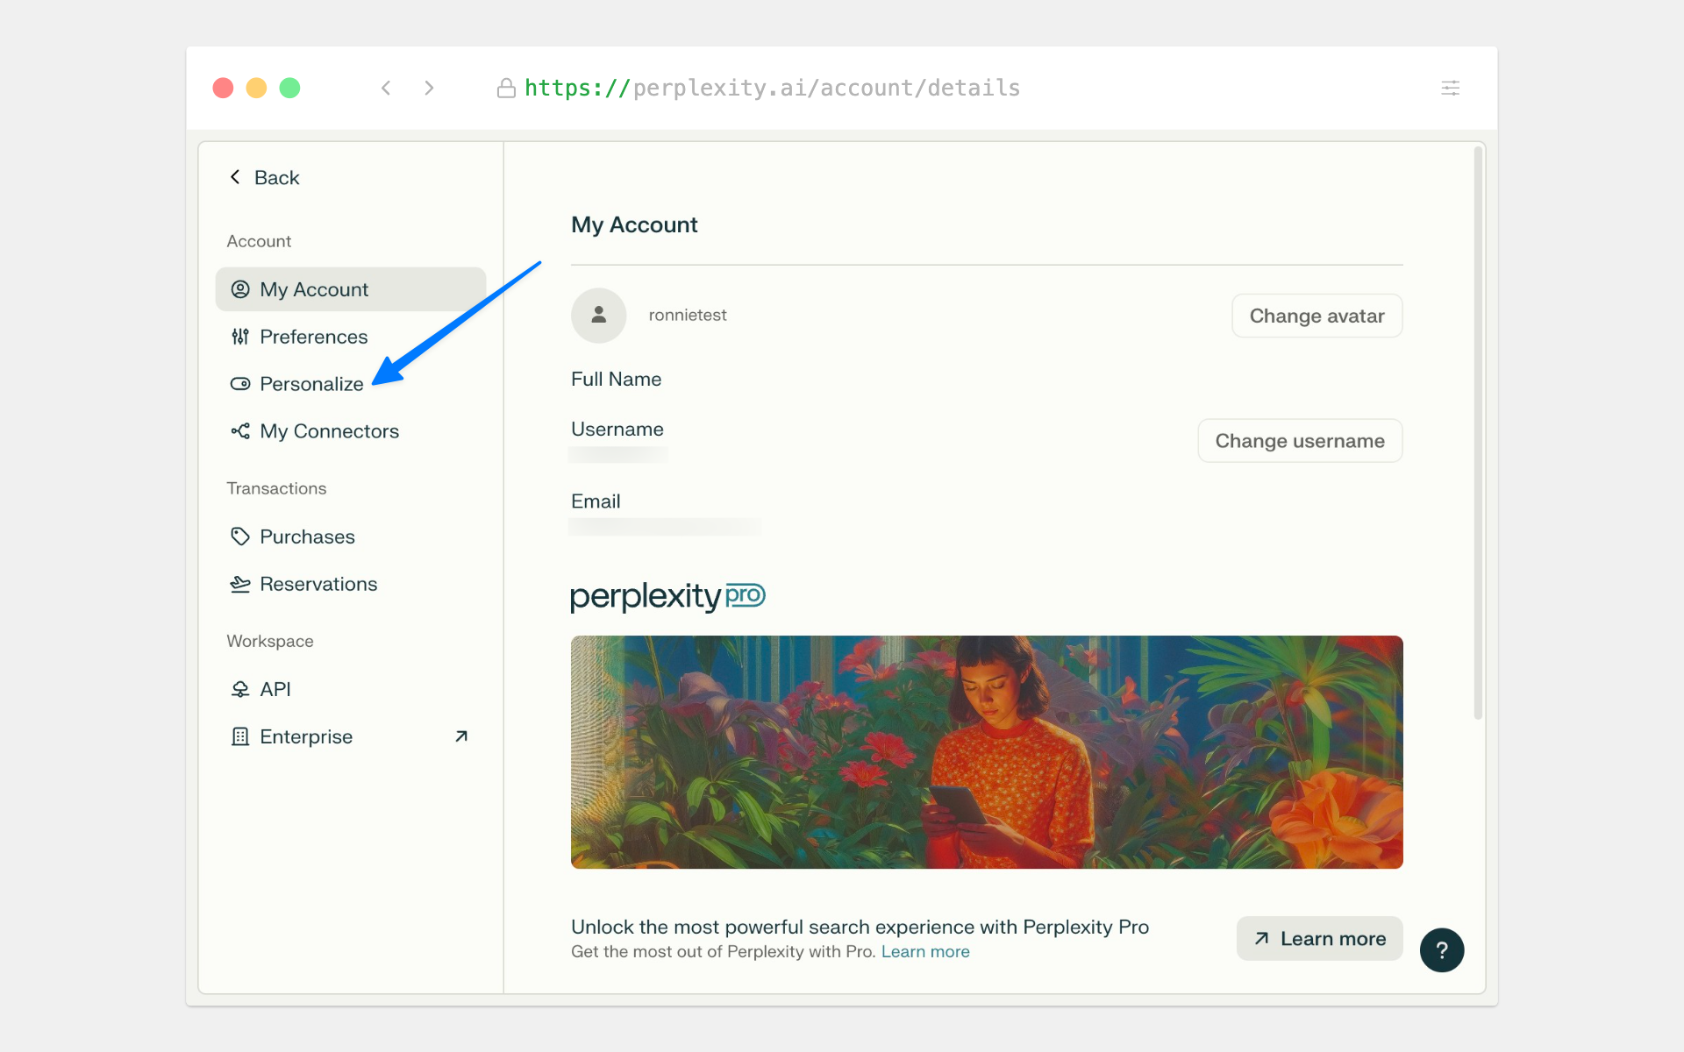Select My Account in sidebar

click(x=314, y=289)
